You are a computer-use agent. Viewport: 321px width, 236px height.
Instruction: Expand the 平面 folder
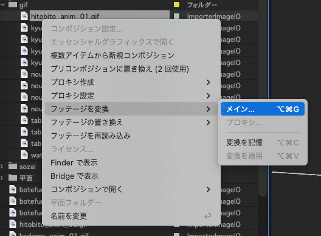coord(2,178)
